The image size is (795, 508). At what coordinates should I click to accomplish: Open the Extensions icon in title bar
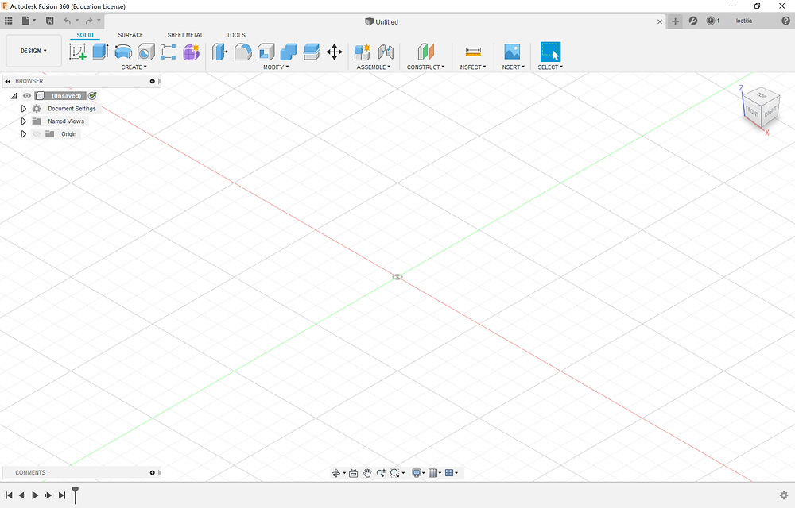pos(693,21)
